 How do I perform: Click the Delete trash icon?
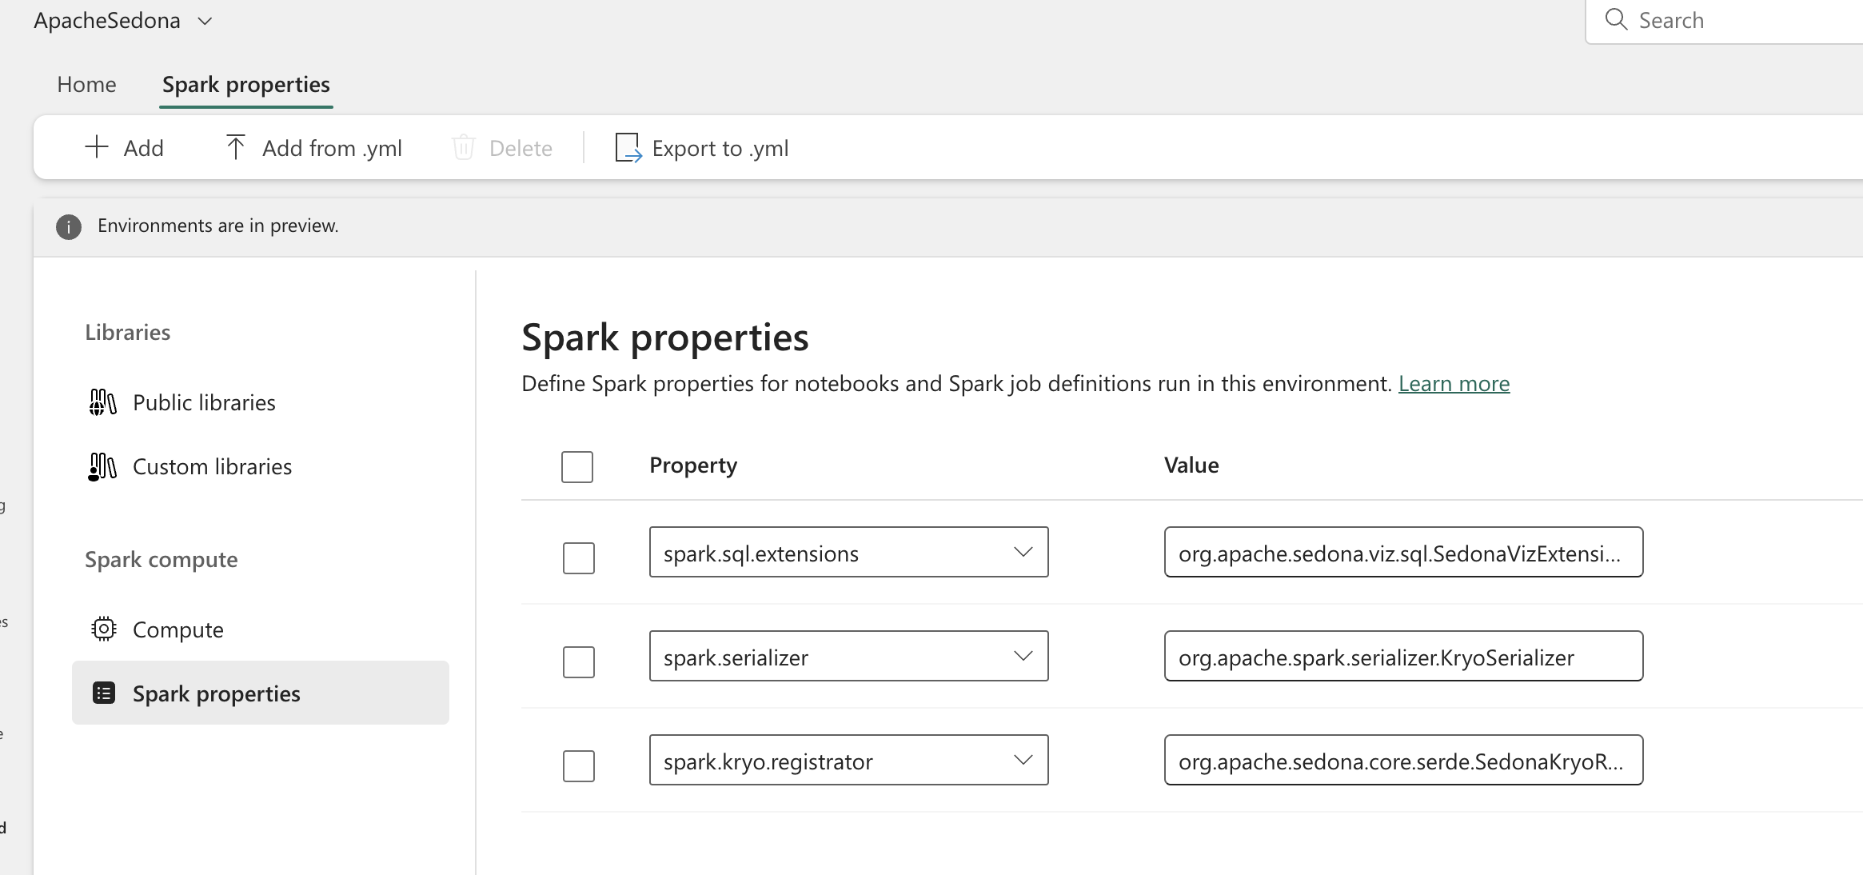click(464, 147)
